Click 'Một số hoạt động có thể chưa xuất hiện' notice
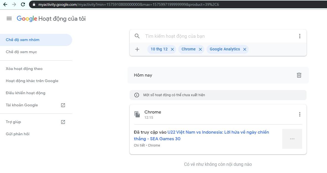Screen dimensions: 327x173 (x=174, y=95)
